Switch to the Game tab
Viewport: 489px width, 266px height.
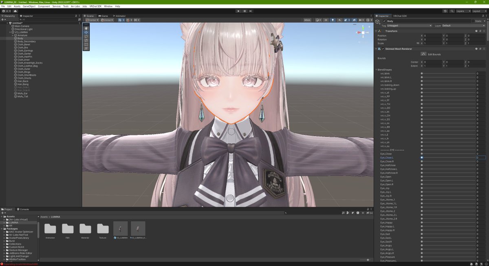coord(104,15)
